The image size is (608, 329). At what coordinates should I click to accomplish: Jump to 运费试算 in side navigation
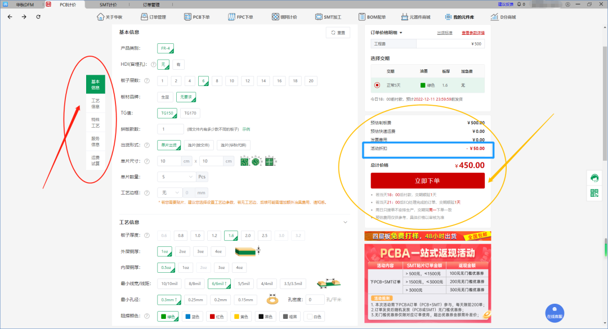95,160
